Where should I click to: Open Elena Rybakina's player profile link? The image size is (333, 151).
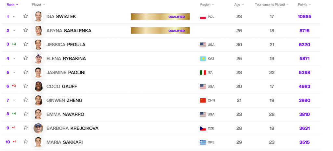tap(67, 59)
